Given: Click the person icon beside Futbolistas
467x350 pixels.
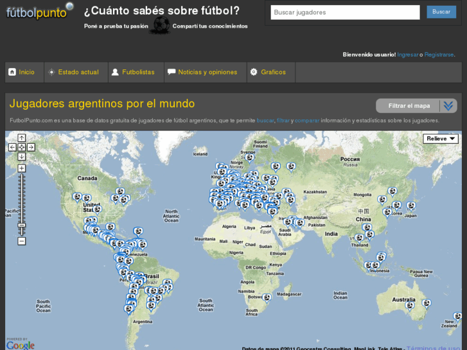Looking at the screenshot, I should (115, 72).
